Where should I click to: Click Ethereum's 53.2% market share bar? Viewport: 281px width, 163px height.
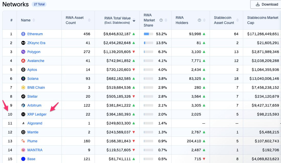coord(148,34)
